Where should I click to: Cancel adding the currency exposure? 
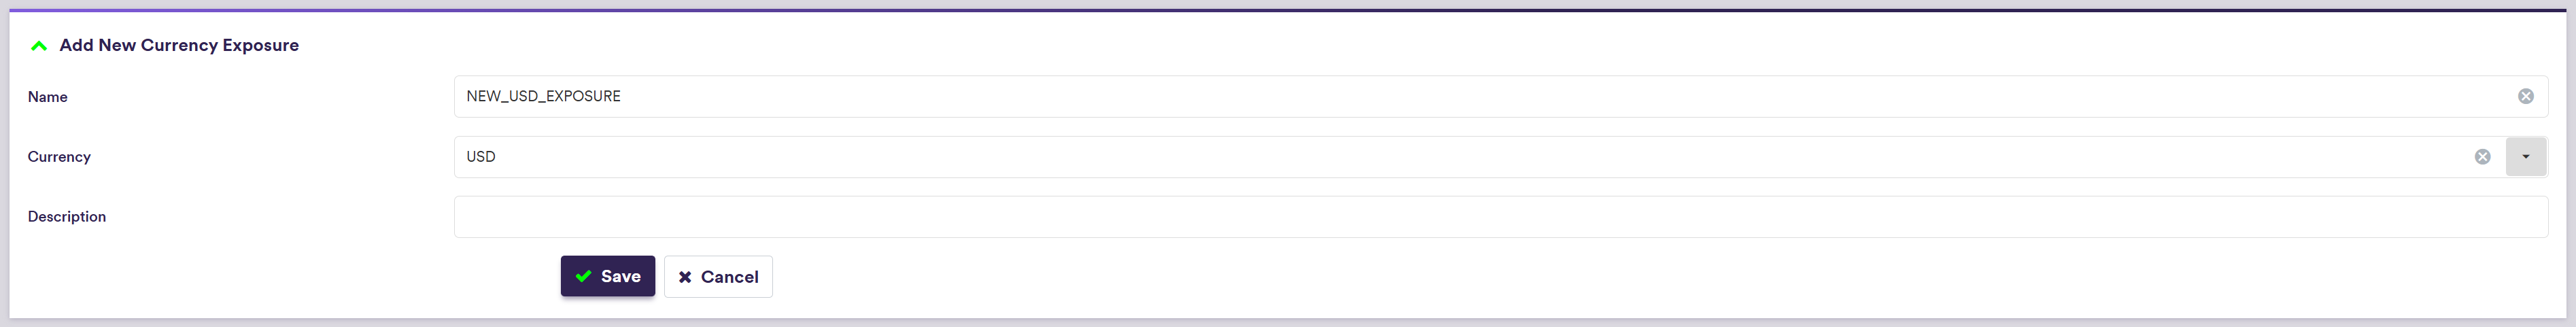point(718,277)
